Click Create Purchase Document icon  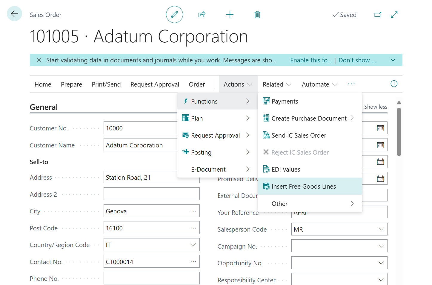(x=266, y=118)
